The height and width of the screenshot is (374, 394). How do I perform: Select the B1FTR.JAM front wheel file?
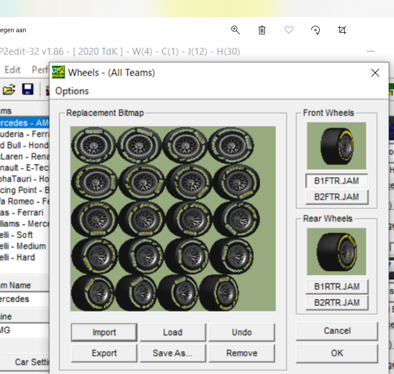[x=336, y=181]
